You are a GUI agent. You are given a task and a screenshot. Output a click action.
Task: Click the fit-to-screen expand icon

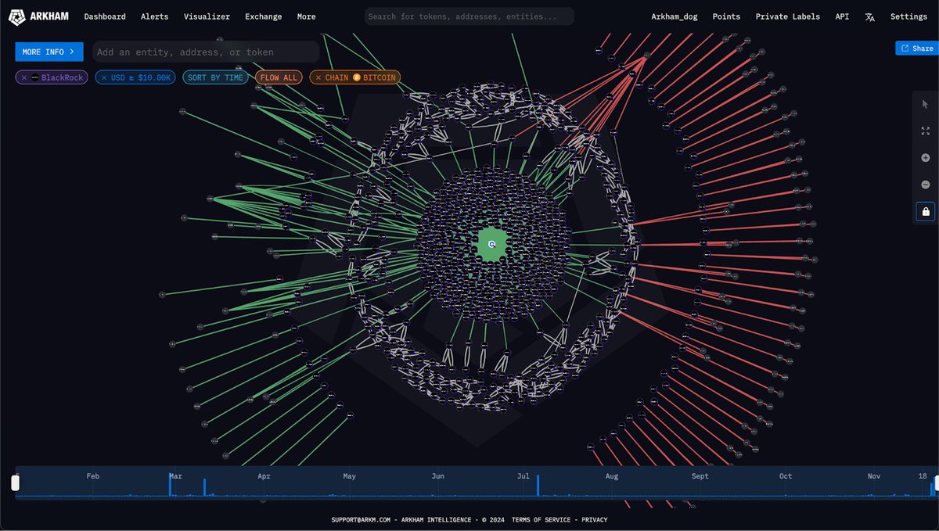click(925, 131)
